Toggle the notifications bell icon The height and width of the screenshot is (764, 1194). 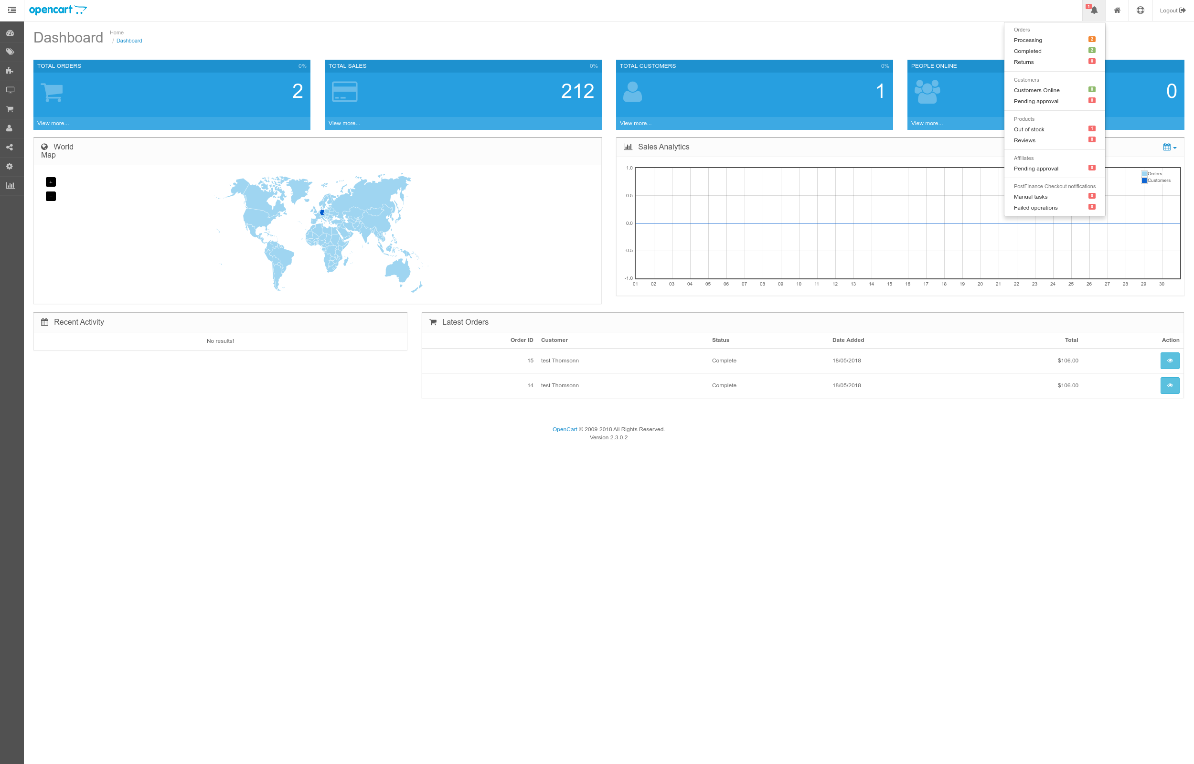(1093, 11)
